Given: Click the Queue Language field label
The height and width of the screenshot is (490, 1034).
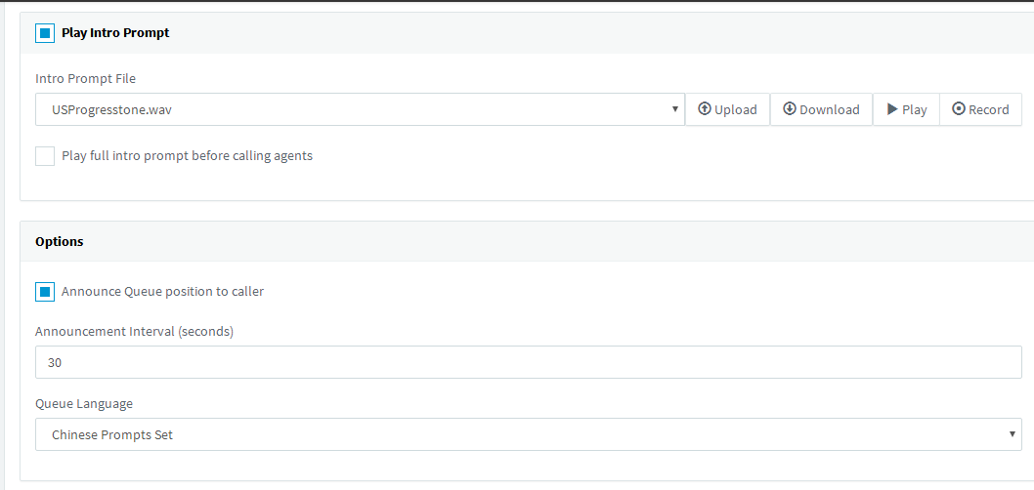Looking at the screenshot, I should click(84, 404).
